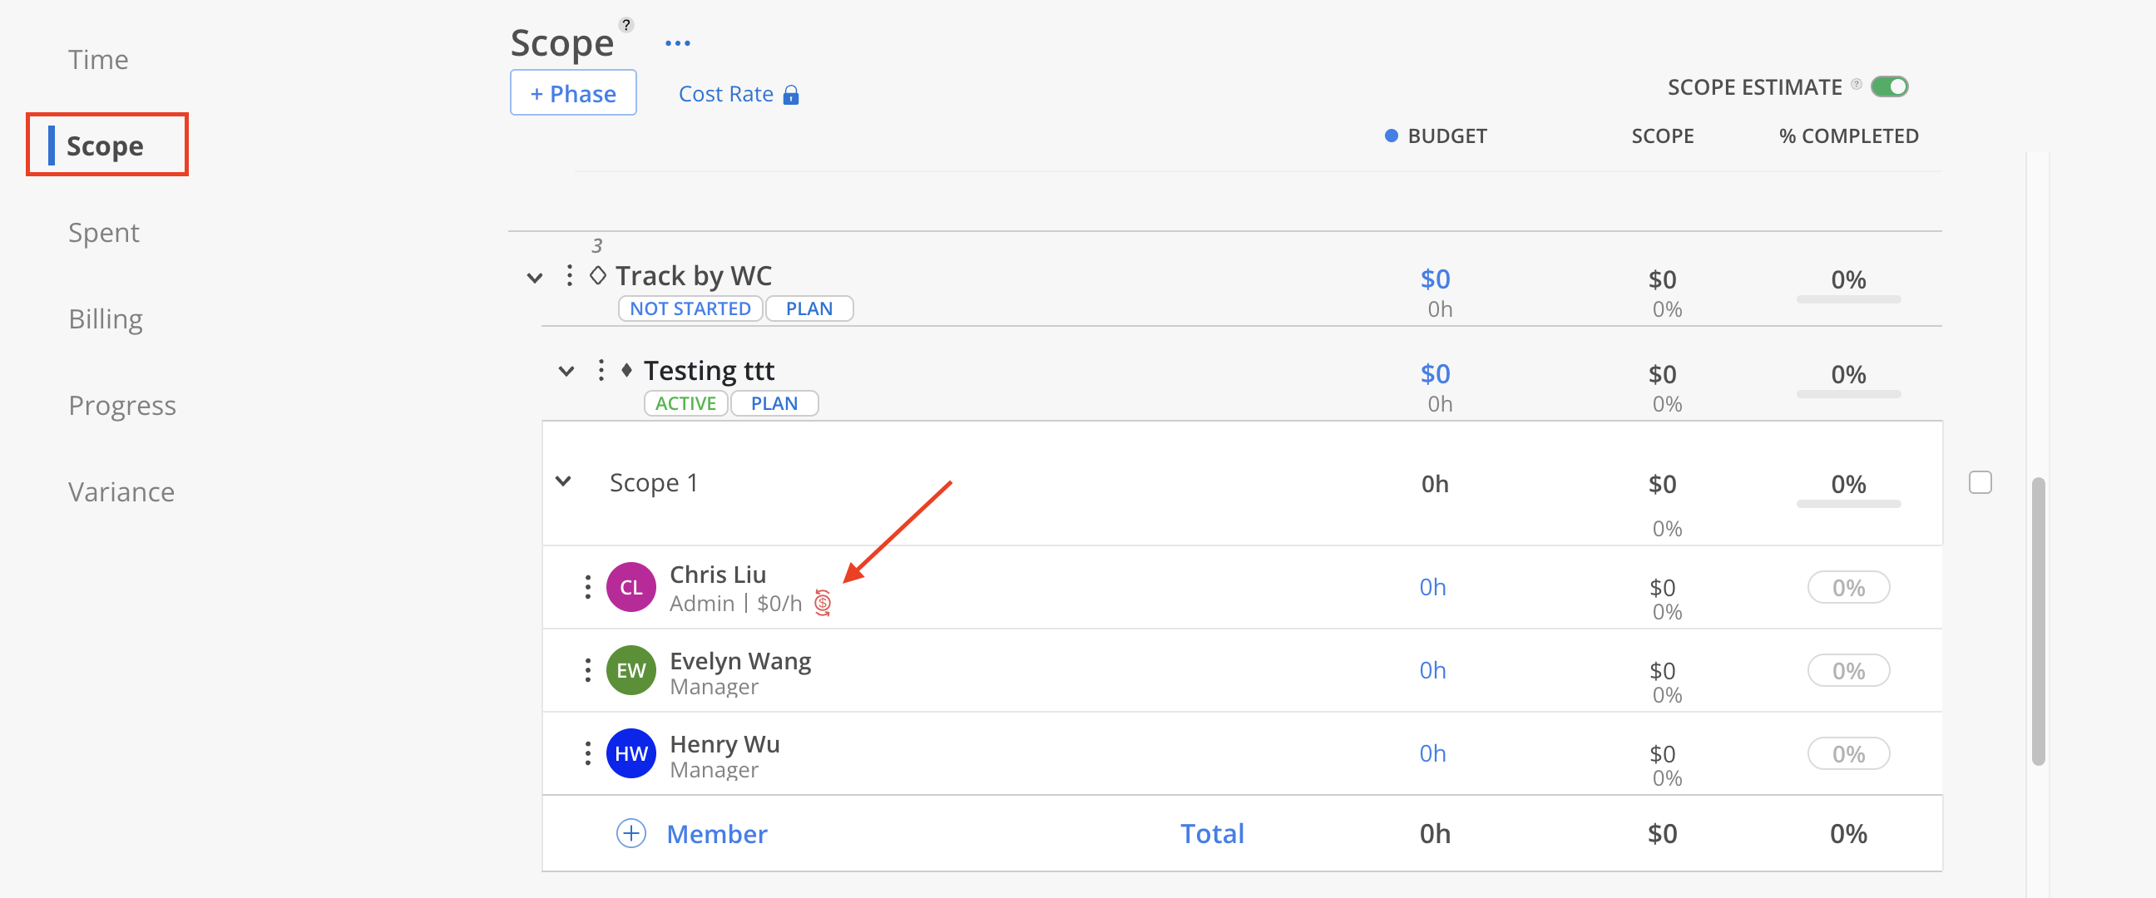
Task: Open kebab menu for Track by WC phase
Action: tap(569, 275)
